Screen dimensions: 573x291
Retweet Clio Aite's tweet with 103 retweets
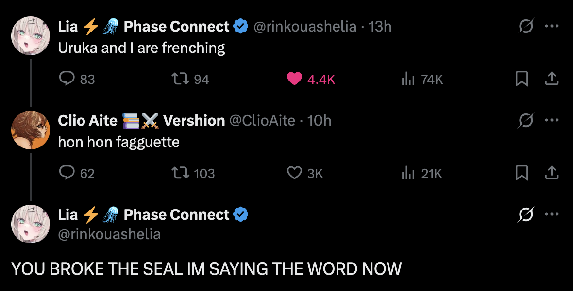click(181, 173)
